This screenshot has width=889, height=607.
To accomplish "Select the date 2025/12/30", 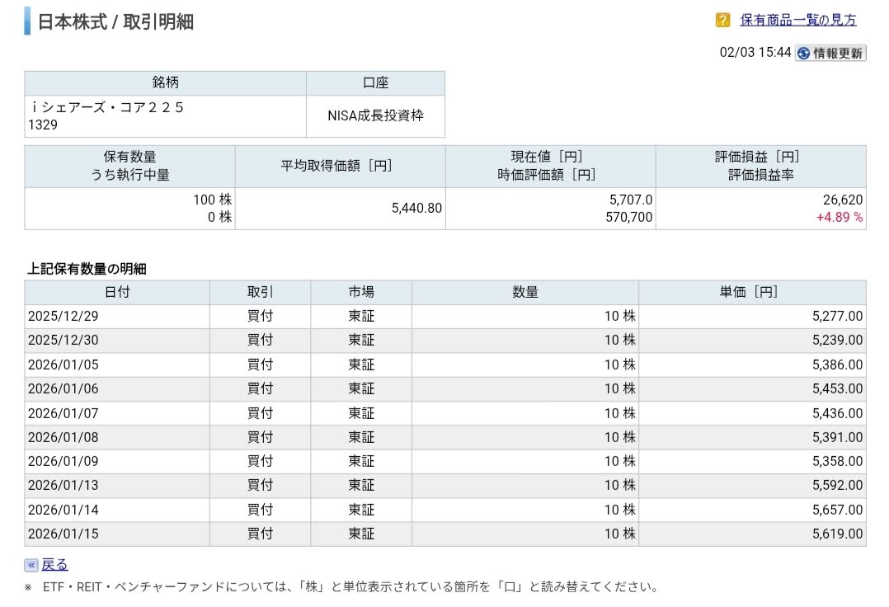I will click(63, 340).
